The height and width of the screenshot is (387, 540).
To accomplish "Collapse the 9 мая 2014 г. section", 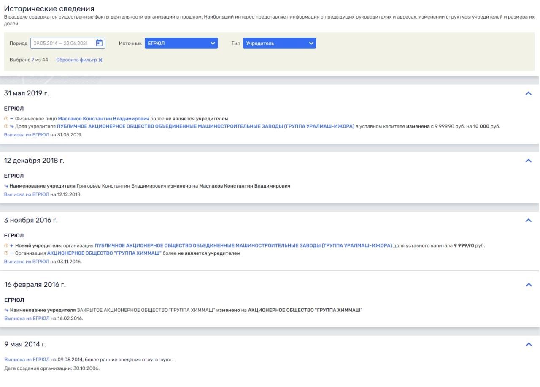I will (528, 345).
